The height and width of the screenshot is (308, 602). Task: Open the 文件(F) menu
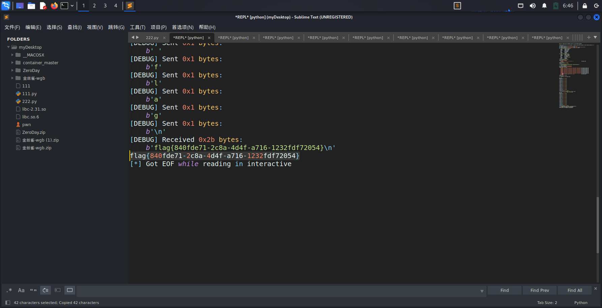12,27
